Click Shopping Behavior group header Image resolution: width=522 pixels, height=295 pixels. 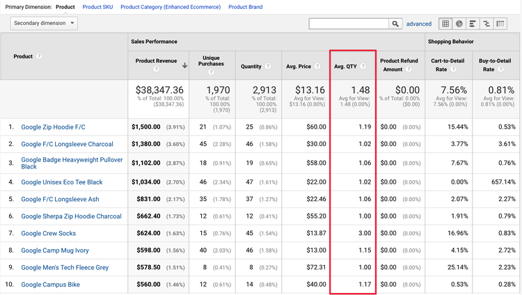pyautogui.click(x=451, y=42)
